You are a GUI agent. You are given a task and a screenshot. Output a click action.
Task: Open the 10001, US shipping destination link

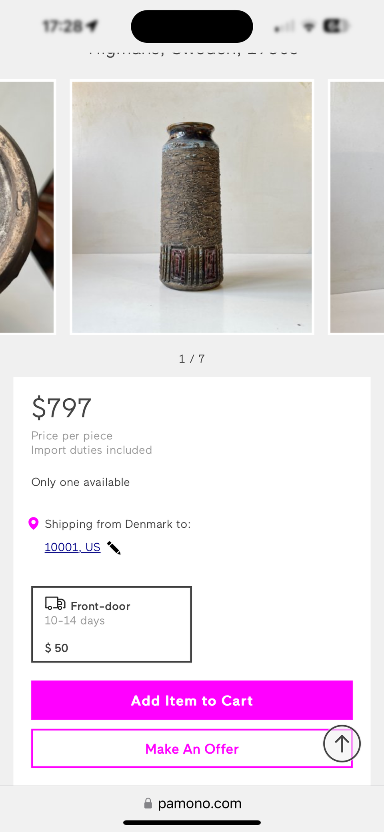[x=72, y=547]
